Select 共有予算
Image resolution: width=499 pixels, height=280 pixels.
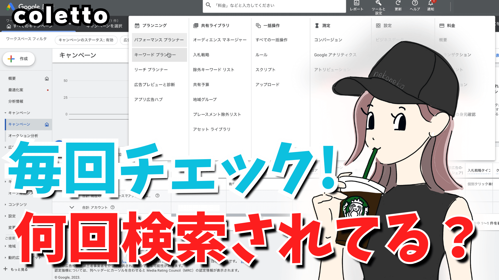(x=201, y=85)
